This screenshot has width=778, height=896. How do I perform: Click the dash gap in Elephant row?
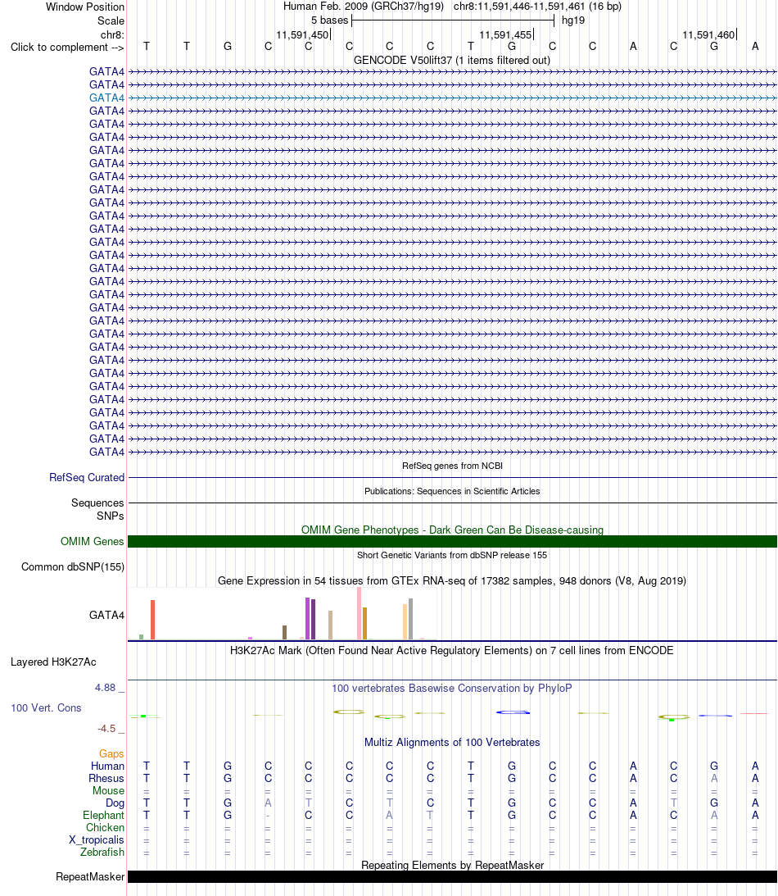(268, 816)
